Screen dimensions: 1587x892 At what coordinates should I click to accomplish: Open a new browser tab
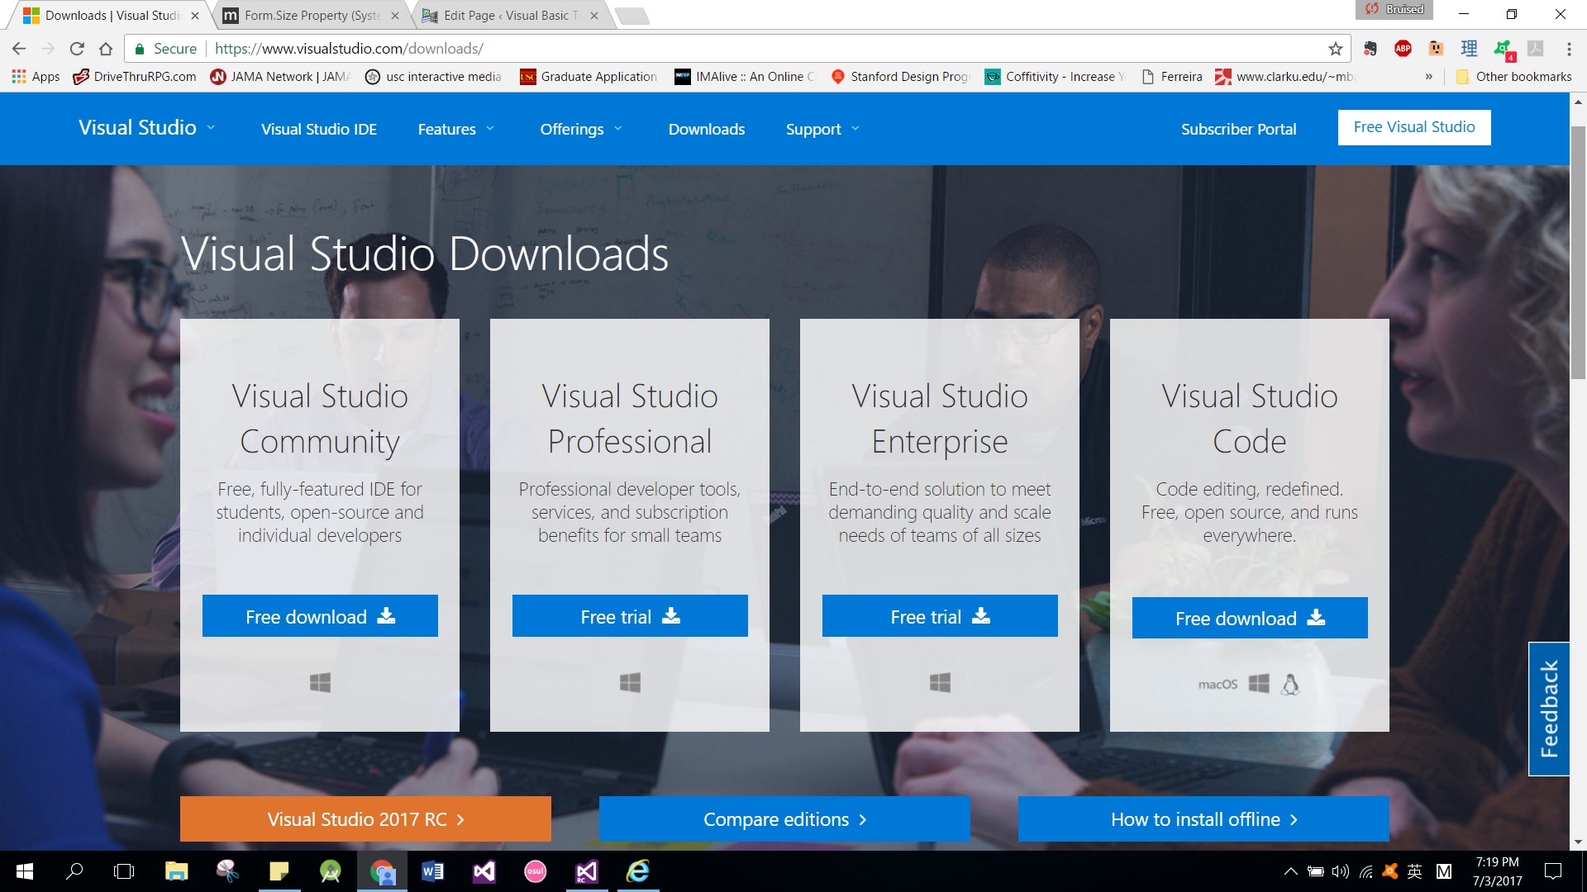pos(632,15)
